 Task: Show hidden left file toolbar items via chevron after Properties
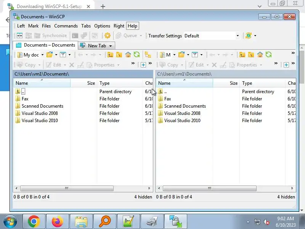pyautogui.click(x=133, y=63)
